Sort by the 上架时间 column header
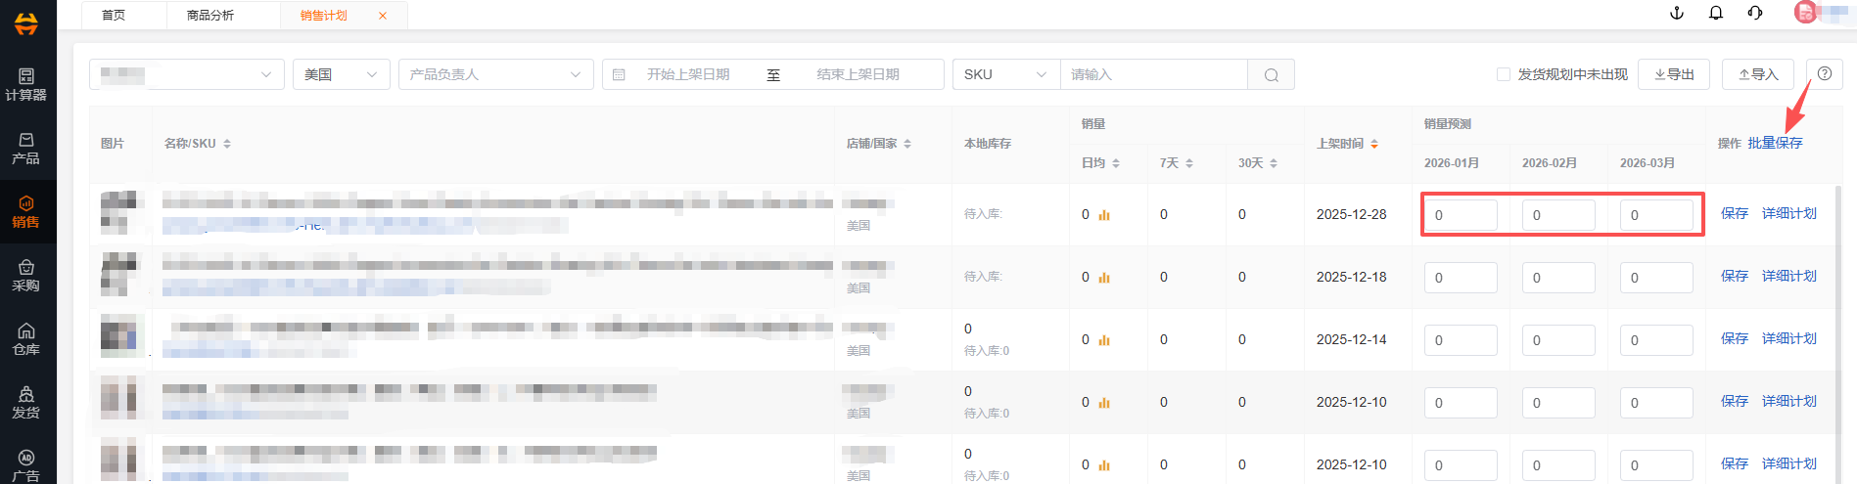This screenshot has height=484, width=1857. tap(1347, 144)
